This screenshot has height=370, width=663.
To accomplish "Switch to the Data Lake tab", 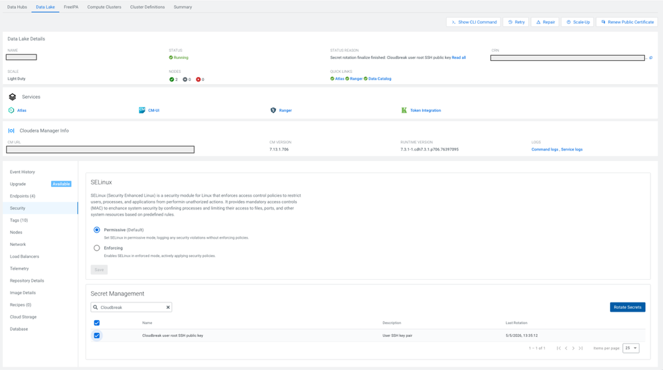I will [x=45, y=7].
